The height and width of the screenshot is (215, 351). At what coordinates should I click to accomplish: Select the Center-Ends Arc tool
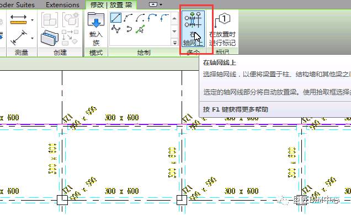click(140, 18)
